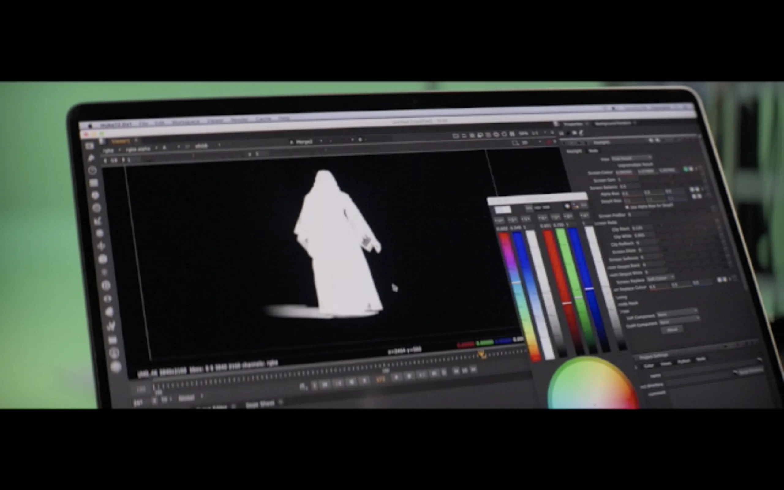This screenshot has width=784, height=490.
Task: Open the sRGB viewer process dropdown
Action: click(x=207, y=146)
